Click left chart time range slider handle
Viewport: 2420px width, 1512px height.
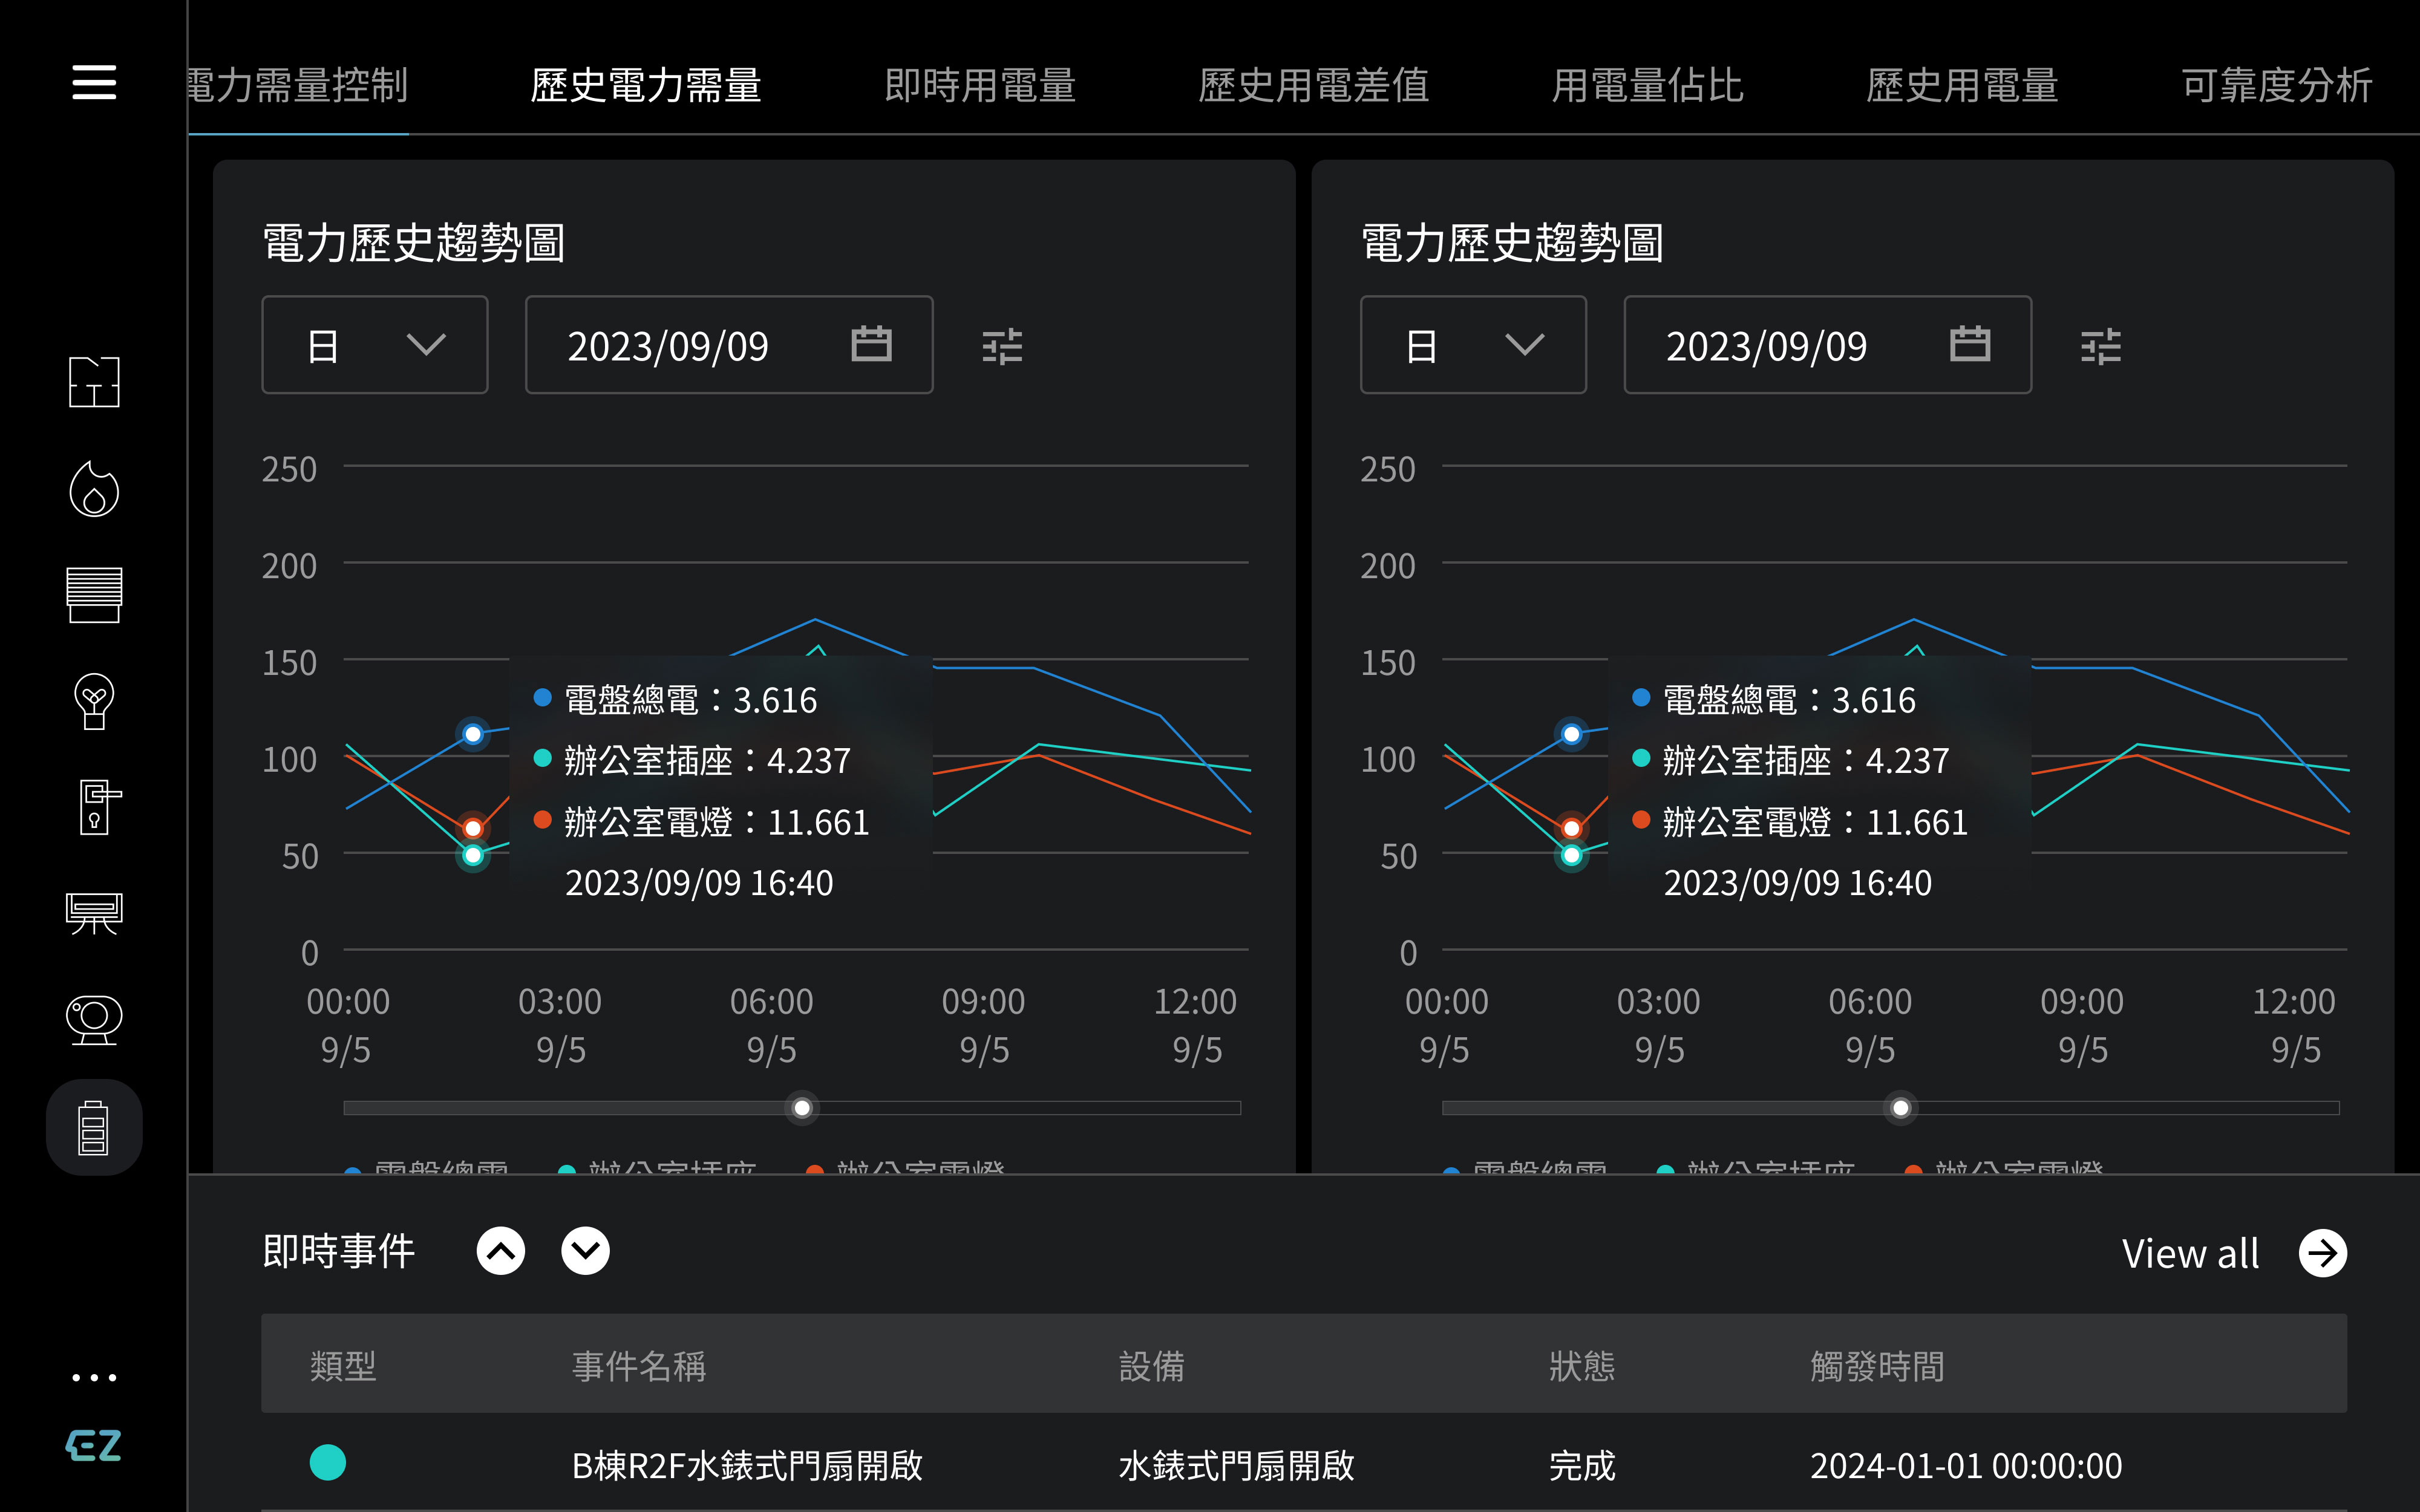(802, 1108)
